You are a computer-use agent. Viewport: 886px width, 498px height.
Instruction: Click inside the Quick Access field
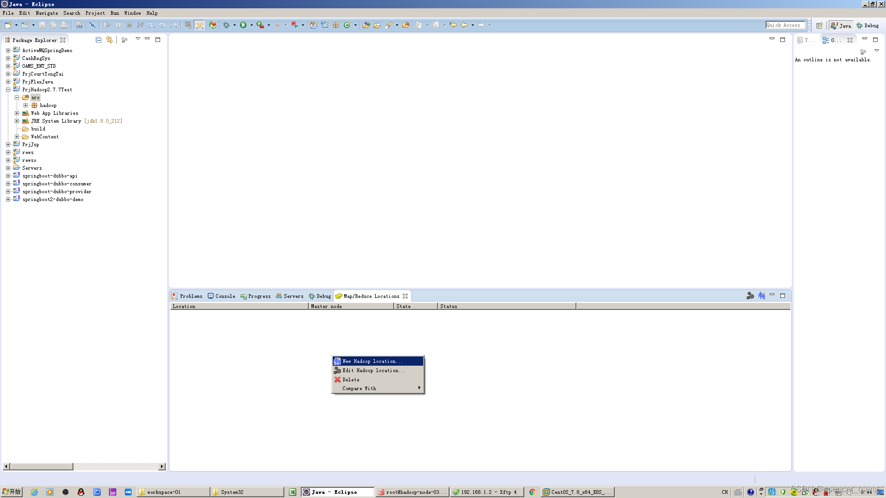785,25
